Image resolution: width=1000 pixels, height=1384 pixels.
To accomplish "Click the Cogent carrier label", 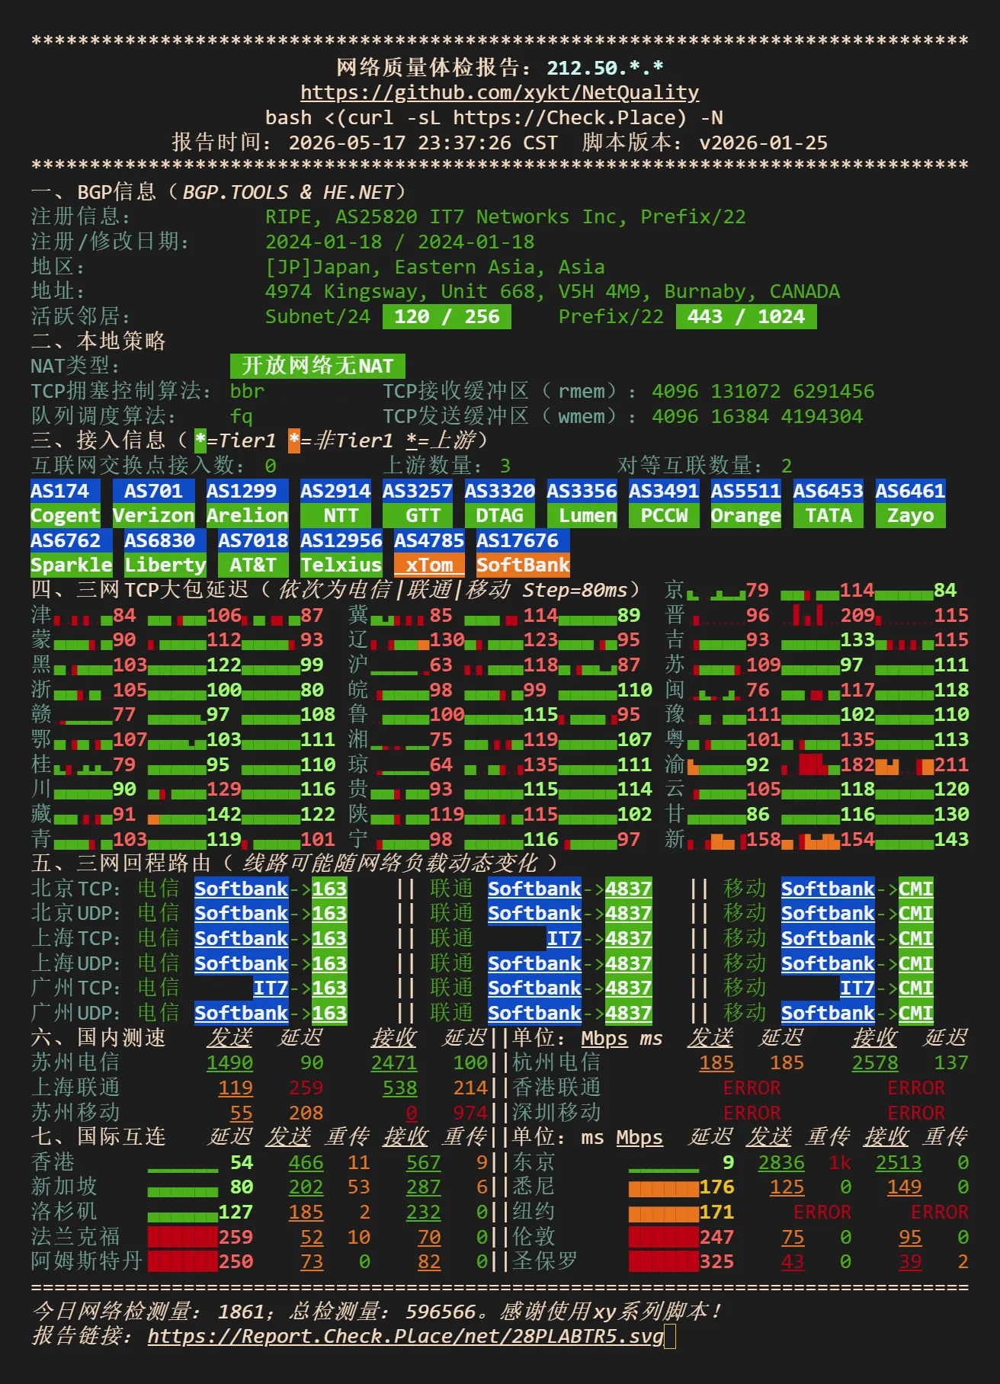I will click(x=65, y=516).
